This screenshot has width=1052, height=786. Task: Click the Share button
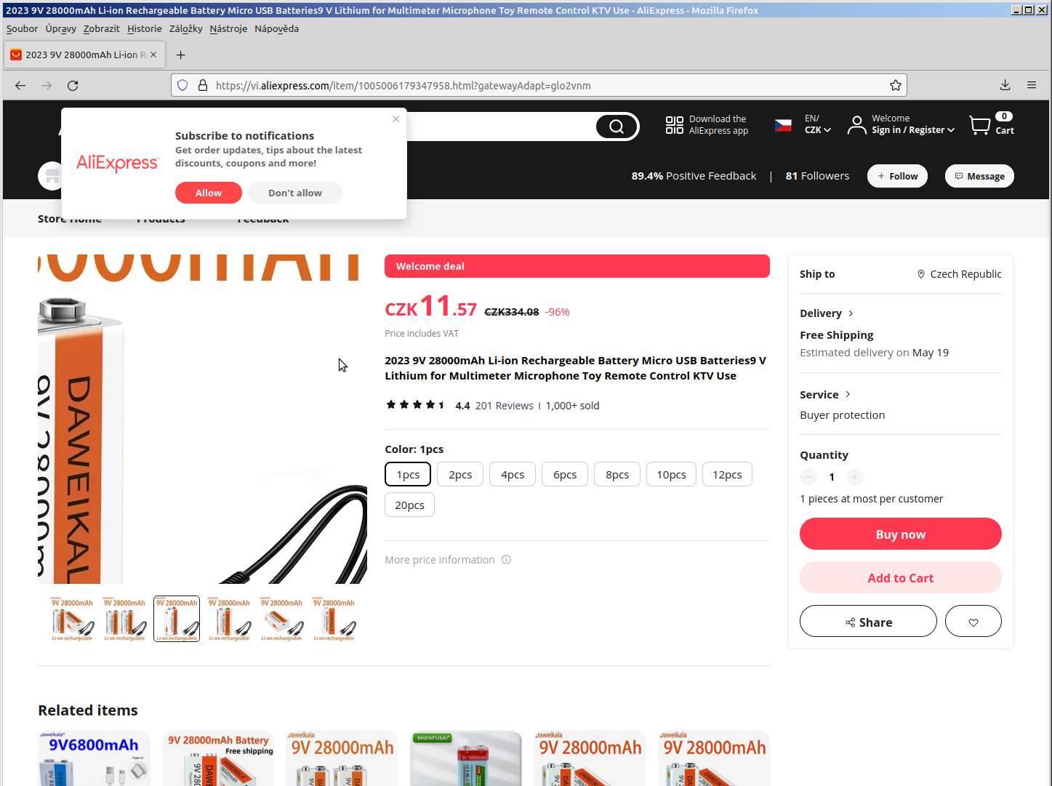pyautogui.click(x=868, y=622)
